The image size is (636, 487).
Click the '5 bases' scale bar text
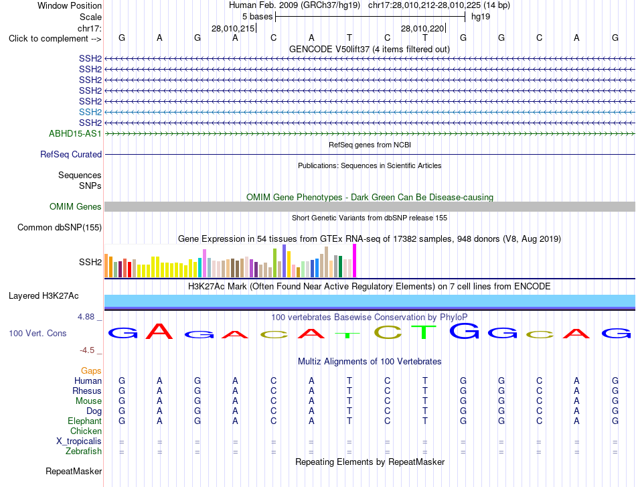pyautogui.click(x=258, y=17)
